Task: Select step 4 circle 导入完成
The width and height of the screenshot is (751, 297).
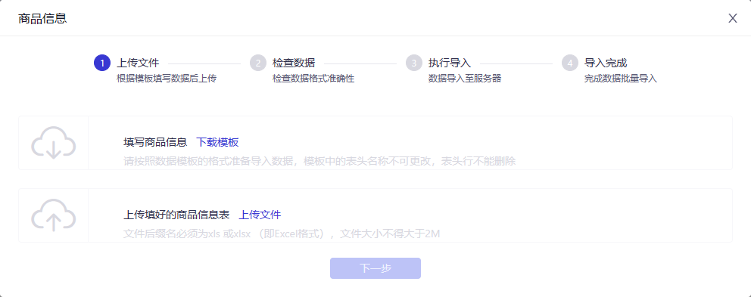Action: 570,63
